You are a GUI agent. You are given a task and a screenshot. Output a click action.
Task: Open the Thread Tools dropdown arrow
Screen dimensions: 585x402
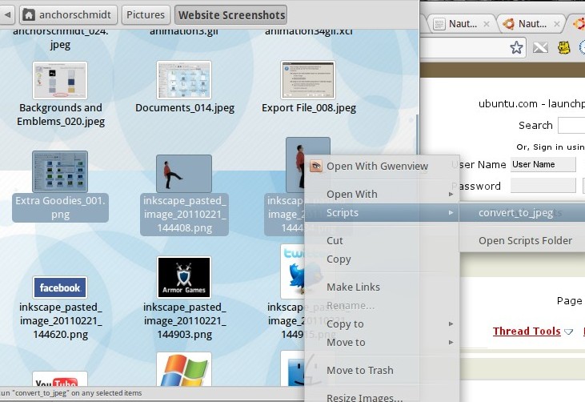pyautogui.click(x=568, y=332)
